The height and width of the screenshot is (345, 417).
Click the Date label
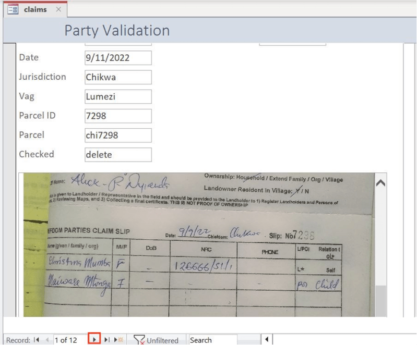tap(29, 57)
